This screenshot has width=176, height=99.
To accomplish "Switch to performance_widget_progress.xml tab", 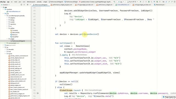I will (x=62, y=5).
